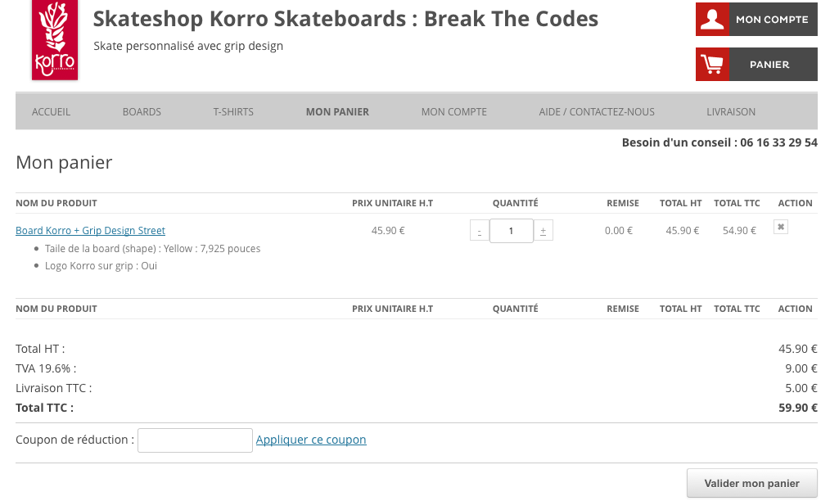Open the Livraison menu item
This screenshot has height=501, width=830.
click(731, 112)
